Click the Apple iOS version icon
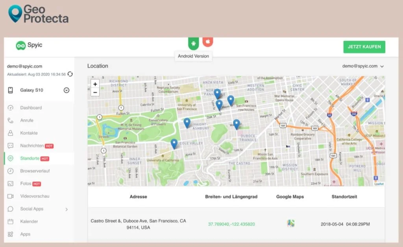Image resolution: width=403 pixels, height=247 pixels. [208, 42]
